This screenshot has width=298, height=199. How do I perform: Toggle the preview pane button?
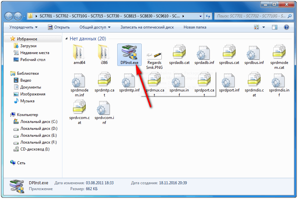[x=274, y=27]
